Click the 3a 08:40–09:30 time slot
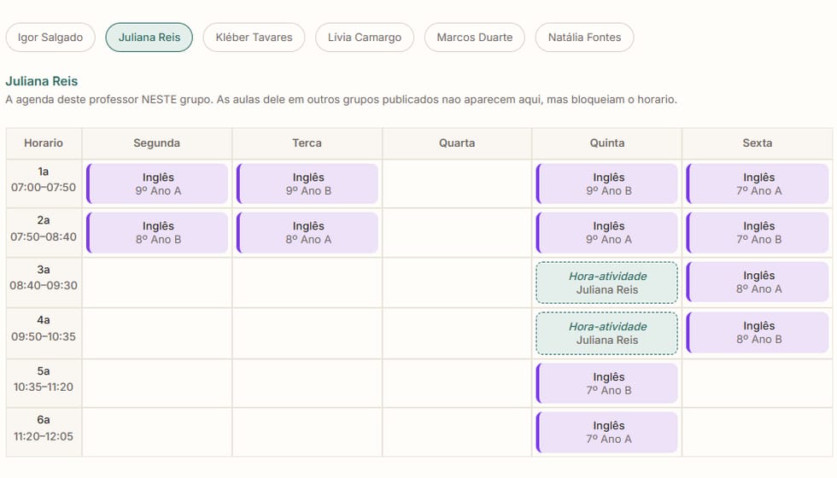The image size is (837, 478). [44, 283]
